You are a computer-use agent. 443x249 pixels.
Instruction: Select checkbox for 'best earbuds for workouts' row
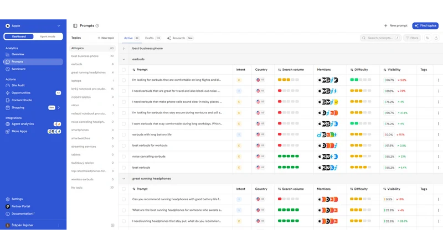click(123, 146)
